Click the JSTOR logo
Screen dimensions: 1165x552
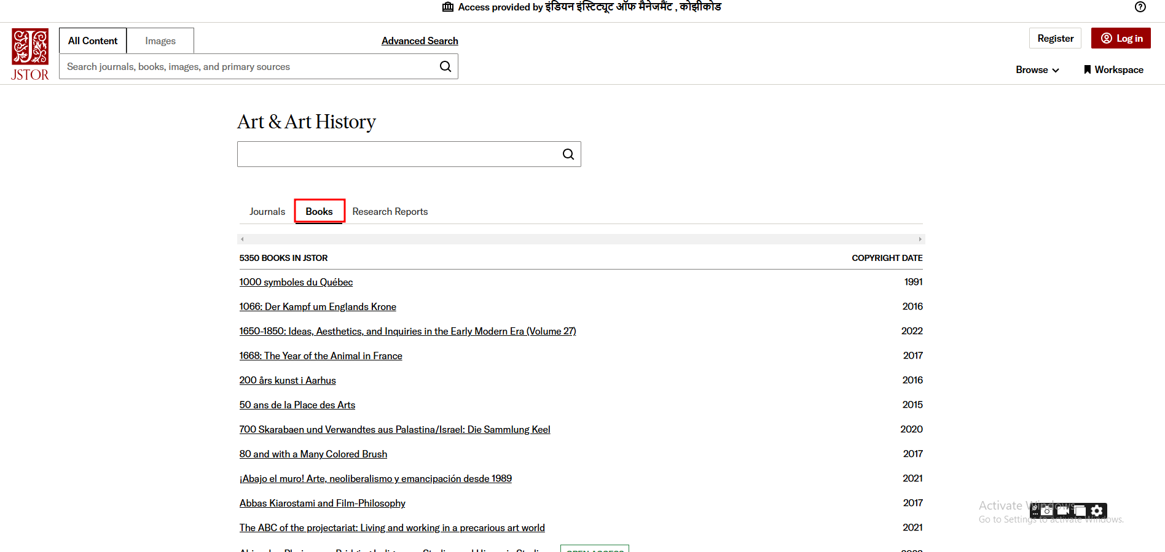tap(29, 54)
